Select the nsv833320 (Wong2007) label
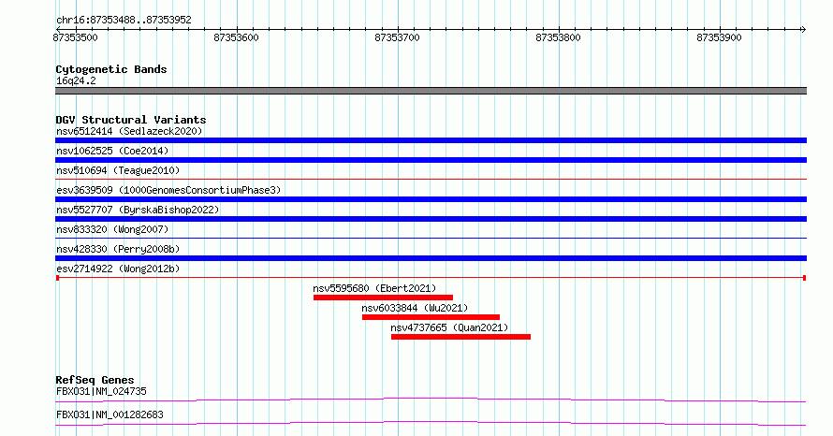Image resolution: width=833 pixels, height=436 pixels. pos(112,229)
